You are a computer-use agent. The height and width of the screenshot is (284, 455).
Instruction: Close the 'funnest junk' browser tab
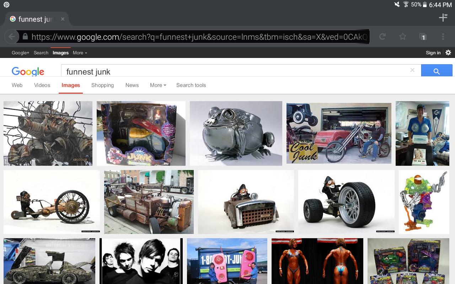pos(63,19)
